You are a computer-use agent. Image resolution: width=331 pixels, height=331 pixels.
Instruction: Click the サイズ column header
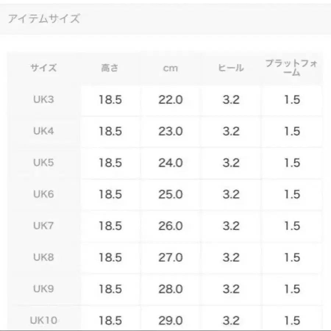44,68
